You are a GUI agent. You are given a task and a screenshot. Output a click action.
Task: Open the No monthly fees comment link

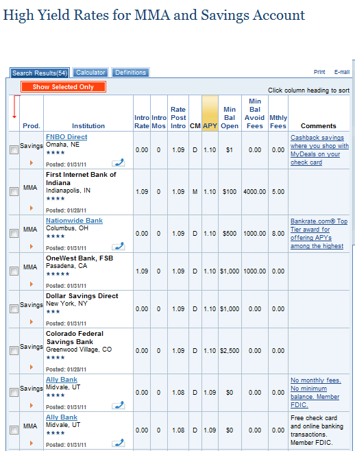[315, 393]
